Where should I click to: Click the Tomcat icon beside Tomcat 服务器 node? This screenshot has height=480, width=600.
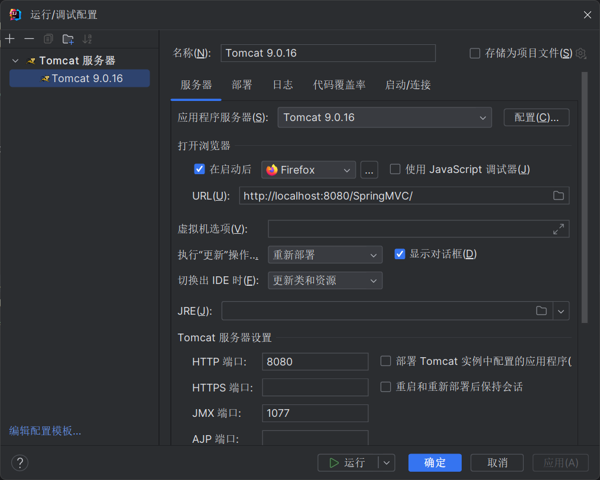coord(31,61)
